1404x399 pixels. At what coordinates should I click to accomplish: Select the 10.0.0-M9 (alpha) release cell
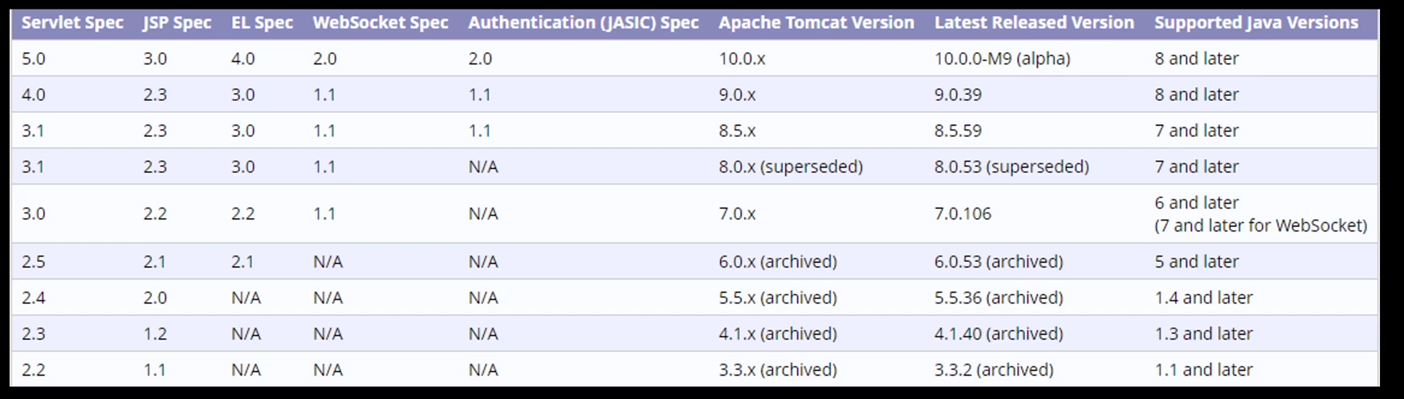pyautogui.click(x=1002, y=58)
